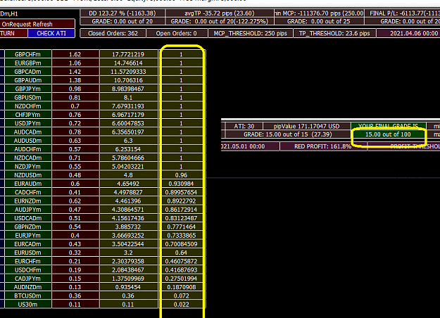The width and height of the screenshot is (440, 318).
Task: Select the GBPNZDm symbol cell
Action: [28, 227]
